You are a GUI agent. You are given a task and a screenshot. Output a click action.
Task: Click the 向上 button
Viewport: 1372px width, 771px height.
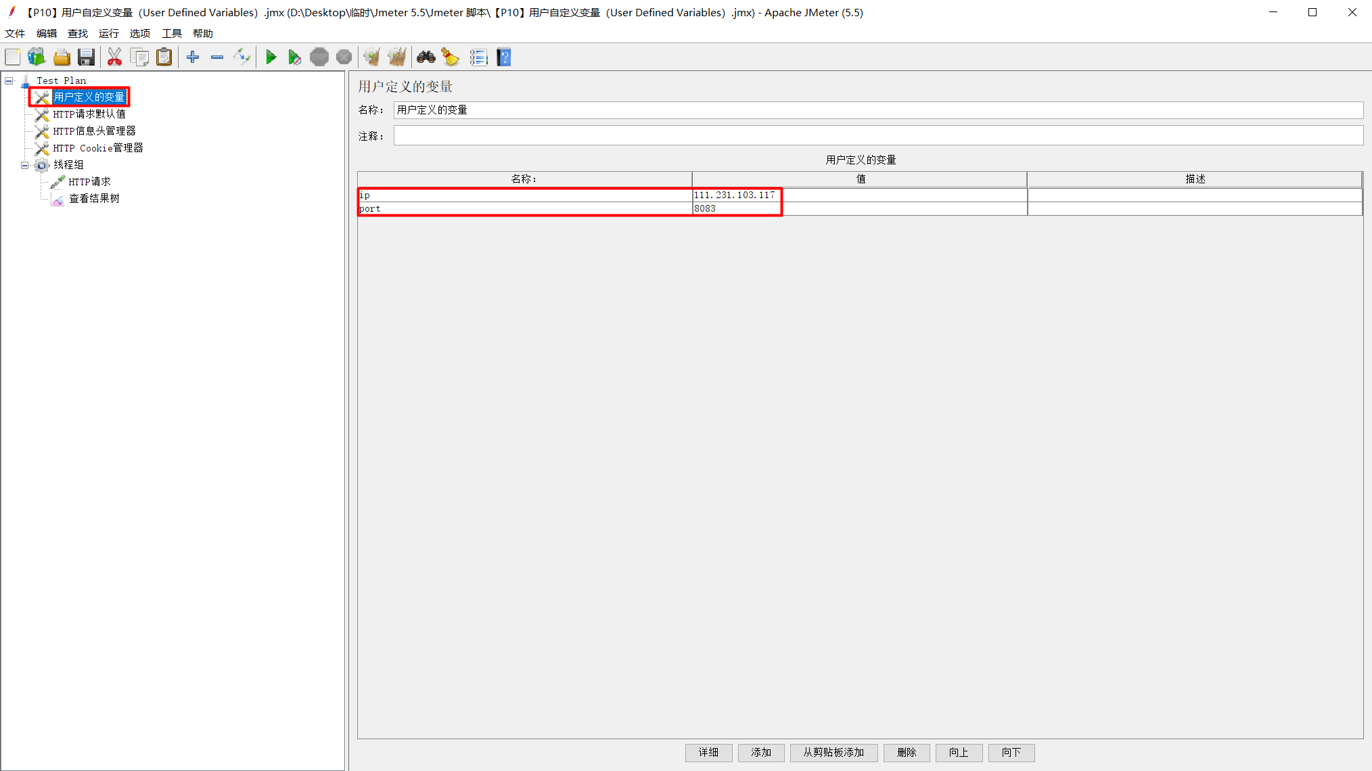coord(959,753)
